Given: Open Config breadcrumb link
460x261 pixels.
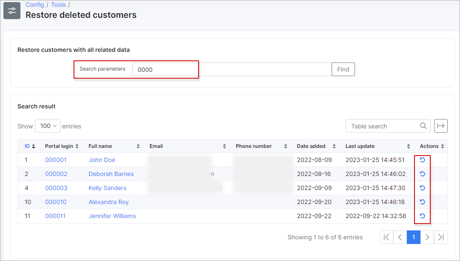Looking at the screenshot, I should click(34, 5).
